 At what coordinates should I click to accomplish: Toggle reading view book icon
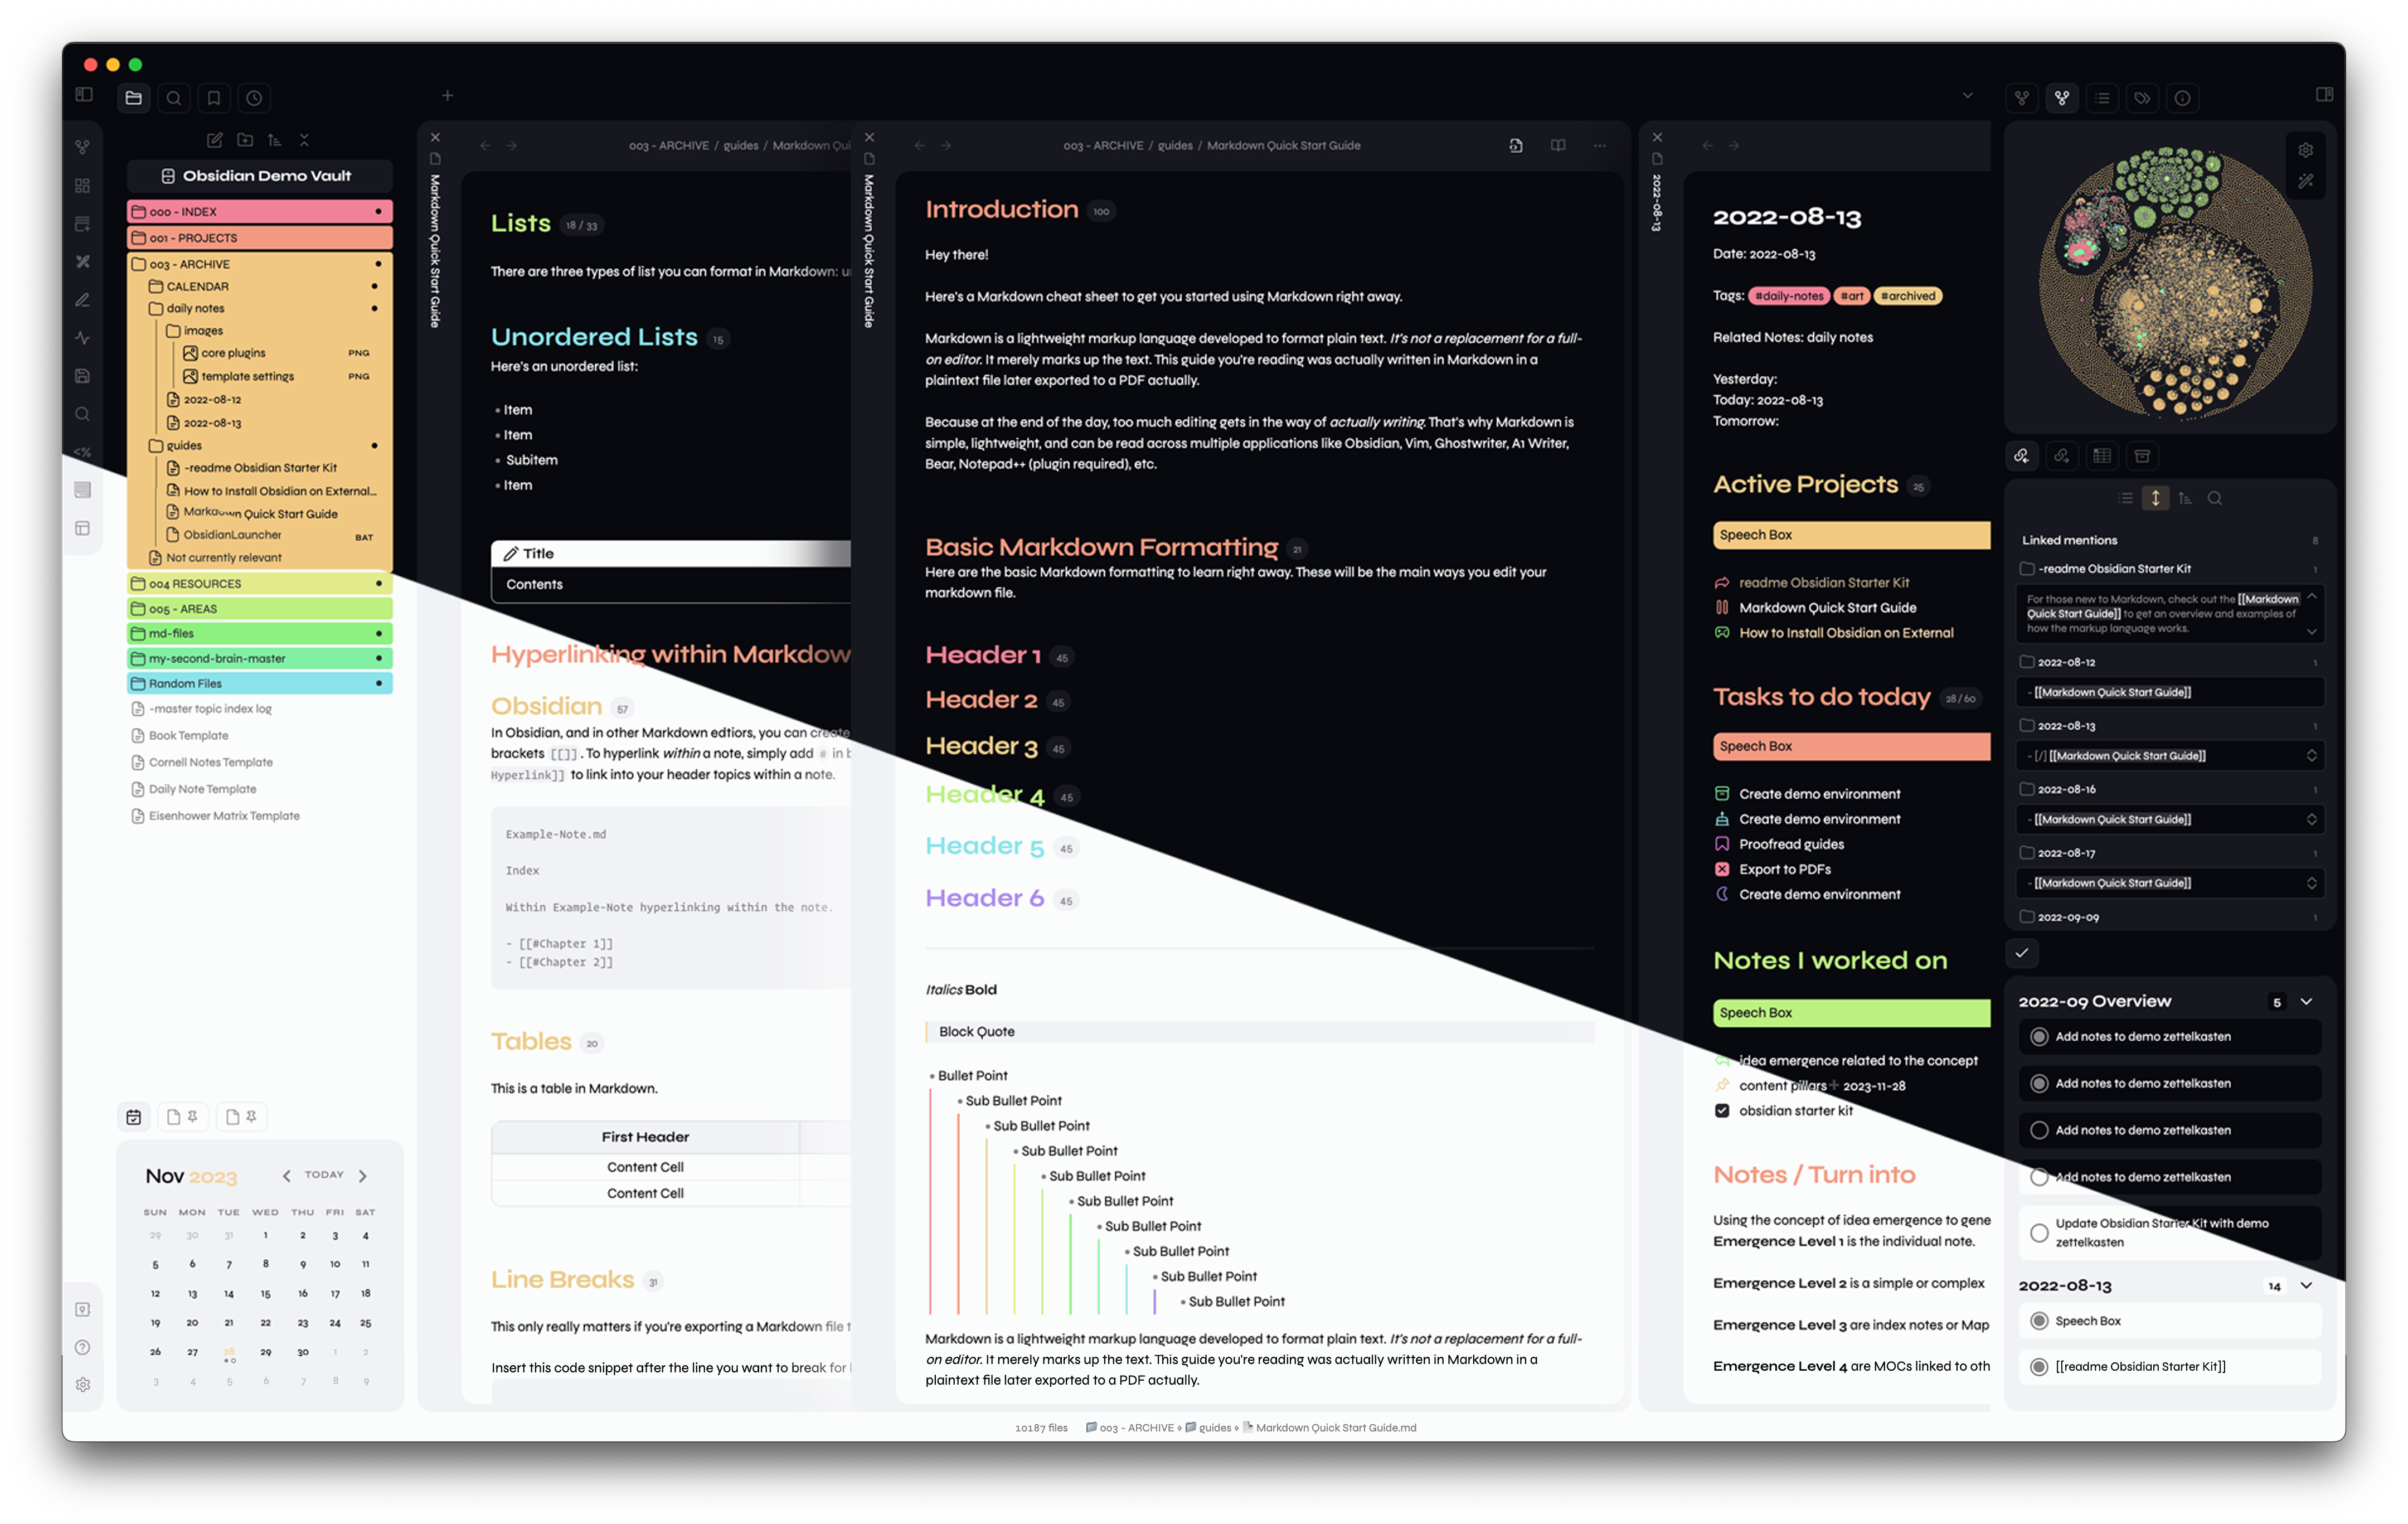1557,146
